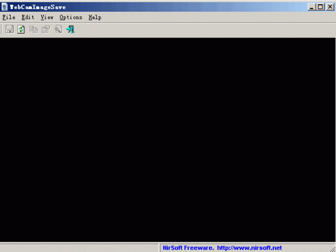The width and height of the screenshot is (336, 252).
Task: Click the Refresh green arrows toolbar icon
Action: (x=21, y=29)
